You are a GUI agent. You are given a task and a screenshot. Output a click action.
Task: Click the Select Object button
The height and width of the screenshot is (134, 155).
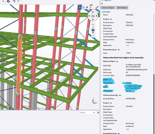tap(122, 8)
